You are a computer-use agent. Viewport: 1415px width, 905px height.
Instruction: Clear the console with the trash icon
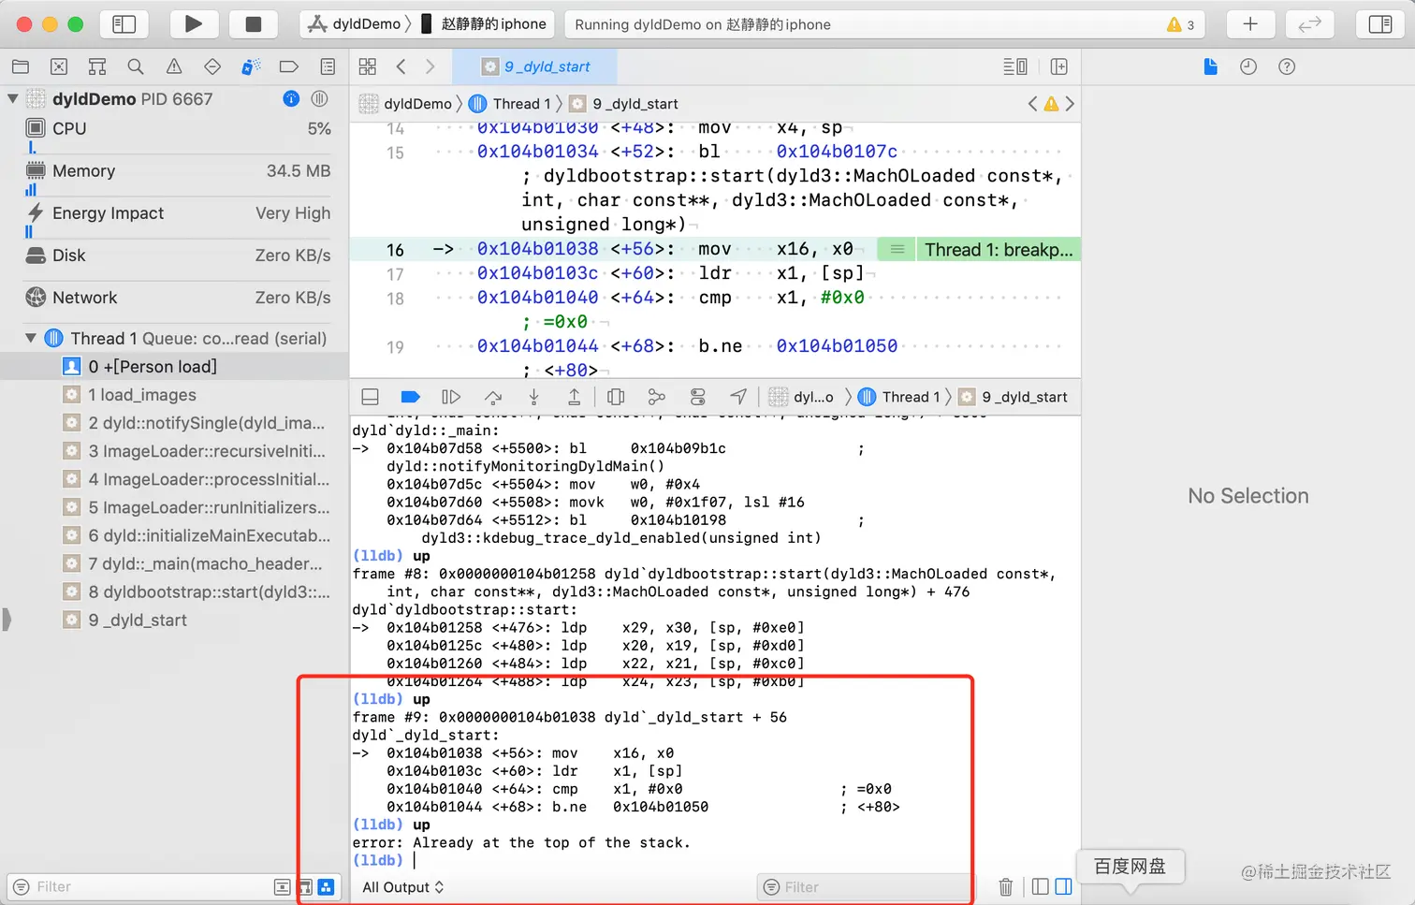coord(1006,886)
